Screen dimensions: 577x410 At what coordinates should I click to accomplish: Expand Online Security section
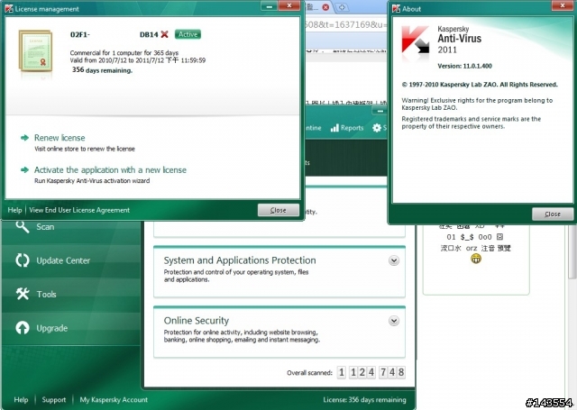tap(394, 321)
